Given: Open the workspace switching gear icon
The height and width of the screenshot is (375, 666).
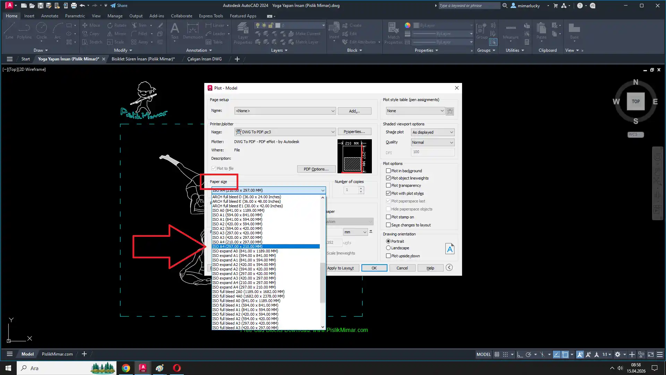Looking at the screenshot, I should point(617,355).
